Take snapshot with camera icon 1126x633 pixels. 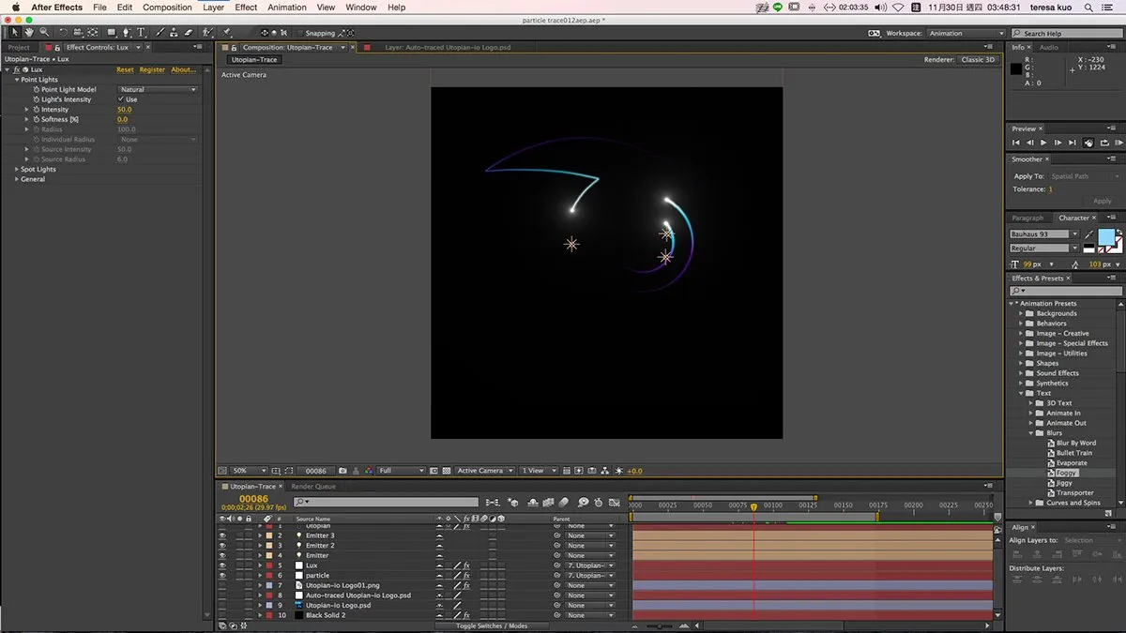click(342, 471)
